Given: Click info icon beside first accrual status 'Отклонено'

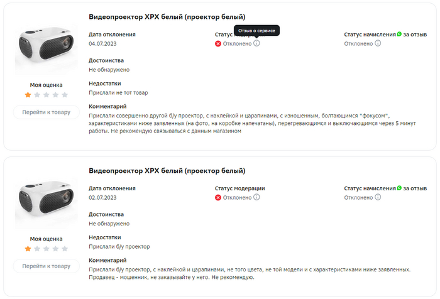Looking at the screenshot, I should coord(378,43).
